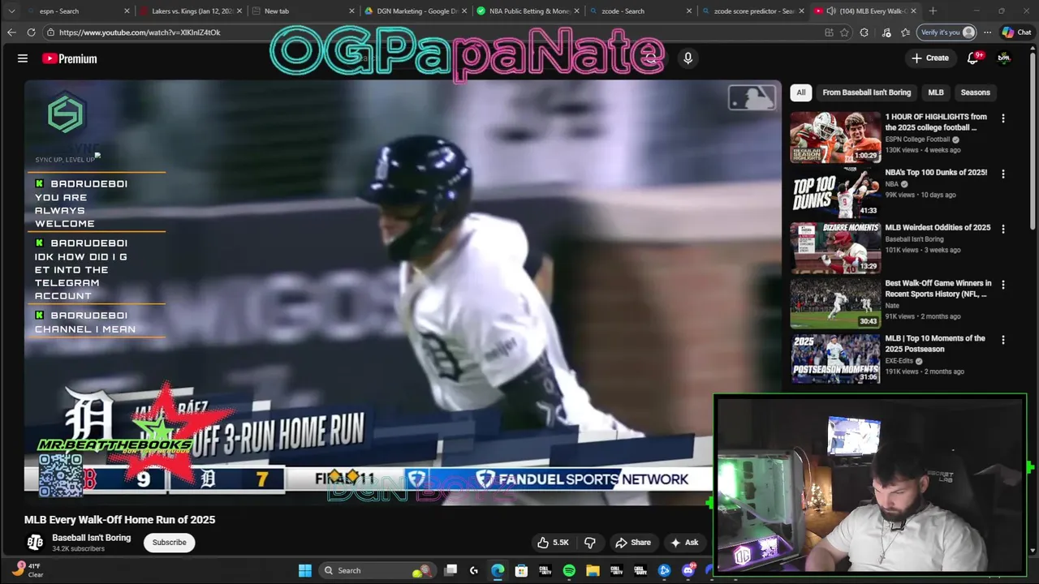The image size is (1039, 584).
Task: Open Logitech G HUB from taskbar
Action: [474, 570]
